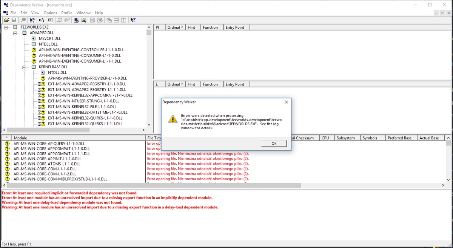
Task: Click Configure Module Search Order icon
Action: [x=84, y=20]
